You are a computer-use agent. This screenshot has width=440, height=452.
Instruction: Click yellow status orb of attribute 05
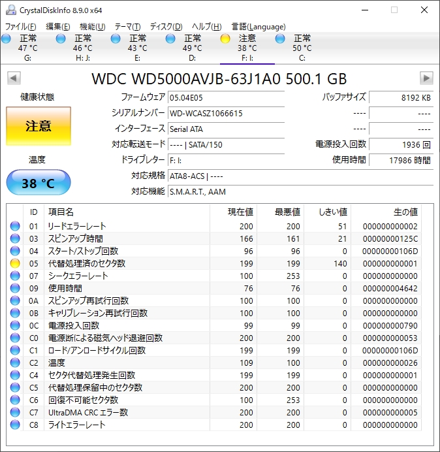(15, 263)
